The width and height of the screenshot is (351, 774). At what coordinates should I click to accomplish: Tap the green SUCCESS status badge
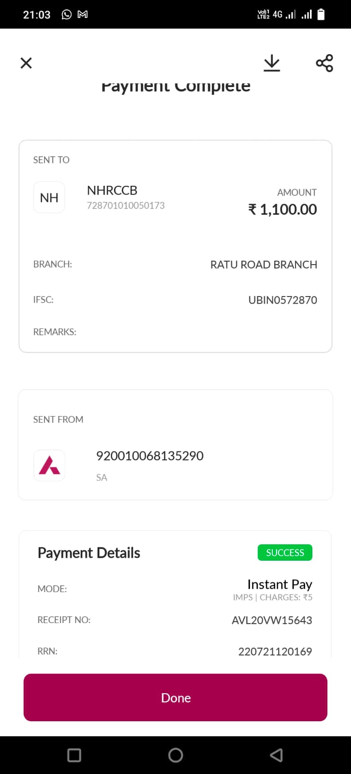click(x=285, y=552)
